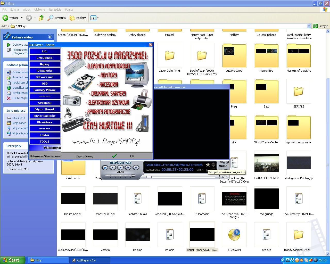Screen dimensions: 330x264
Task: Open LiveUpdate in ALLPlayer Setup
Action: [x=45, y=58]
